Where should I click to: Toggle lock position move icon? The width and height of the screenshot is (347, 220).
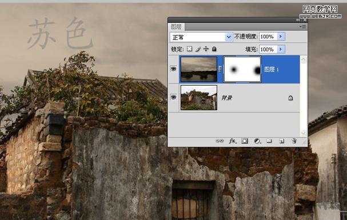point(206,49)
